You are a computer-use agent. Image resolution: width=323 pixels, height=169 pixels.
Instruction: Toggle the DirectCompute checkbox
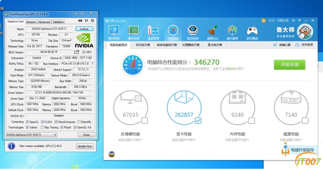56,122
